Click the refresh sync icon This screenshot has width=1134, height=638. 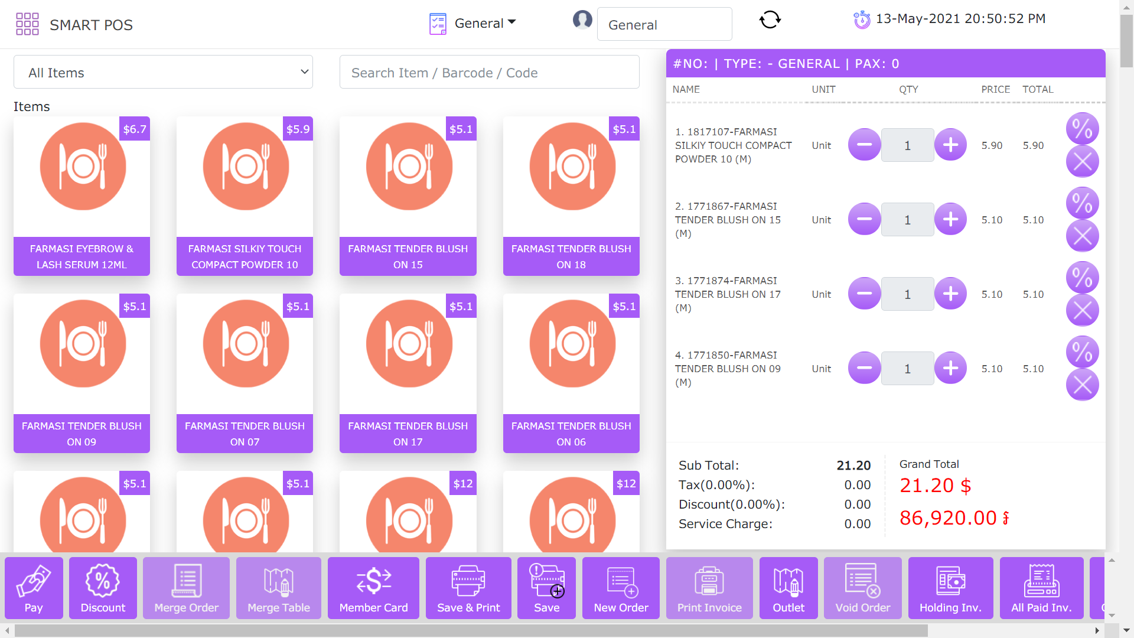point(770,20)
